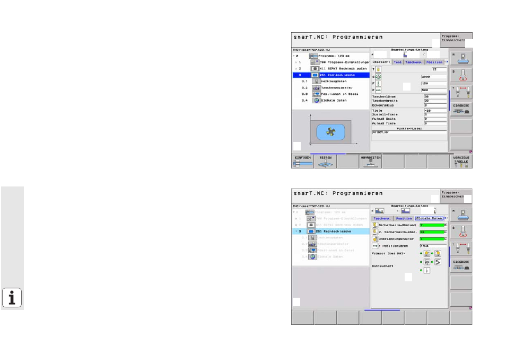This screenshot has height=356, width=506.
Task: Select the second Fräsart radio option
Action: pyautogui.click(x=432, y=254)
